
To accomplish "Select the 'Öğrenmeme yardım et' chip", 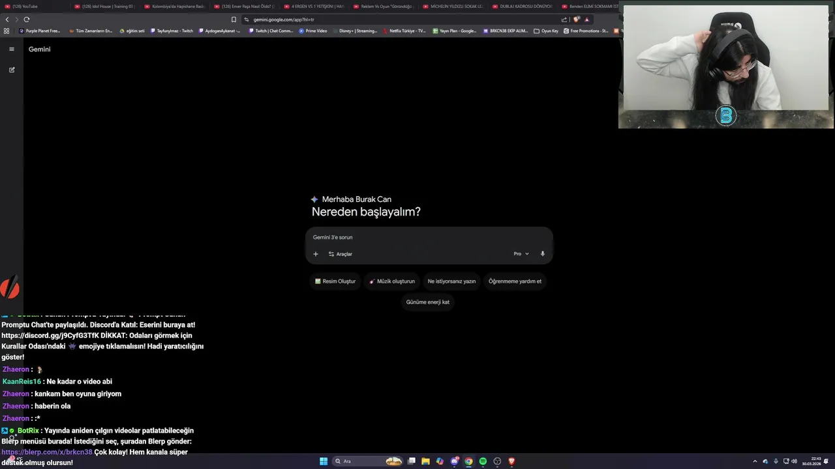I will 515,281.
